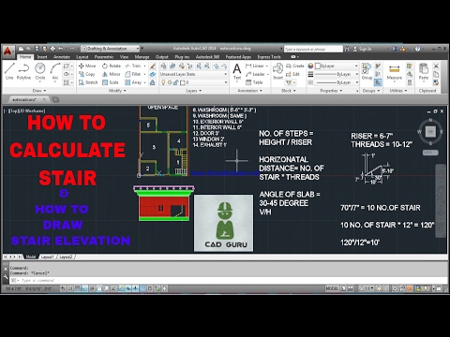
Task: Switch to the Layout2 tab
Action: (66, 256)
